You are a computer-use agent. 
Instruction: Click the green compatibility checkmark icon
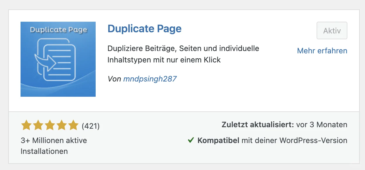coord(191,140)
